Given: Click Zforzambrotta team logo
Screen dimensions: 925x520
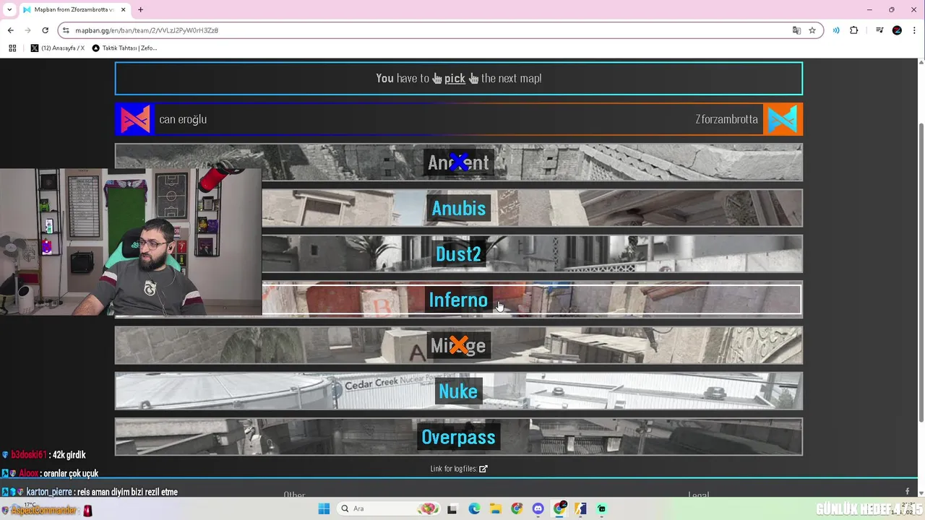Looking at the screenshot, I should [x=783, y=119].
